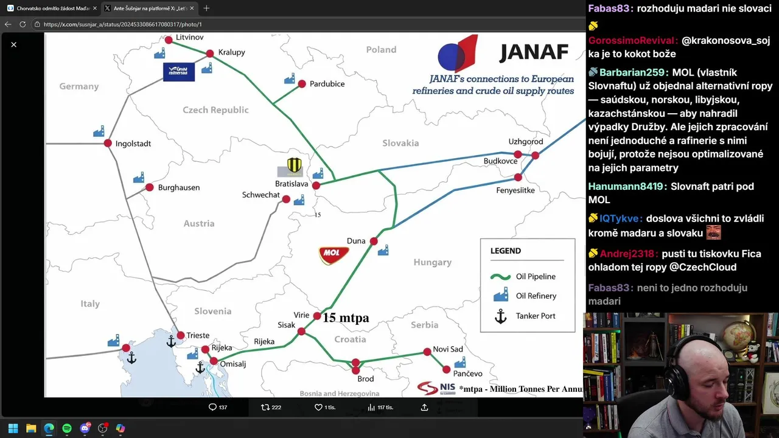Click badge icon beside Andrej2318
The height and width of the screenshot is (438, 779).
593,253
